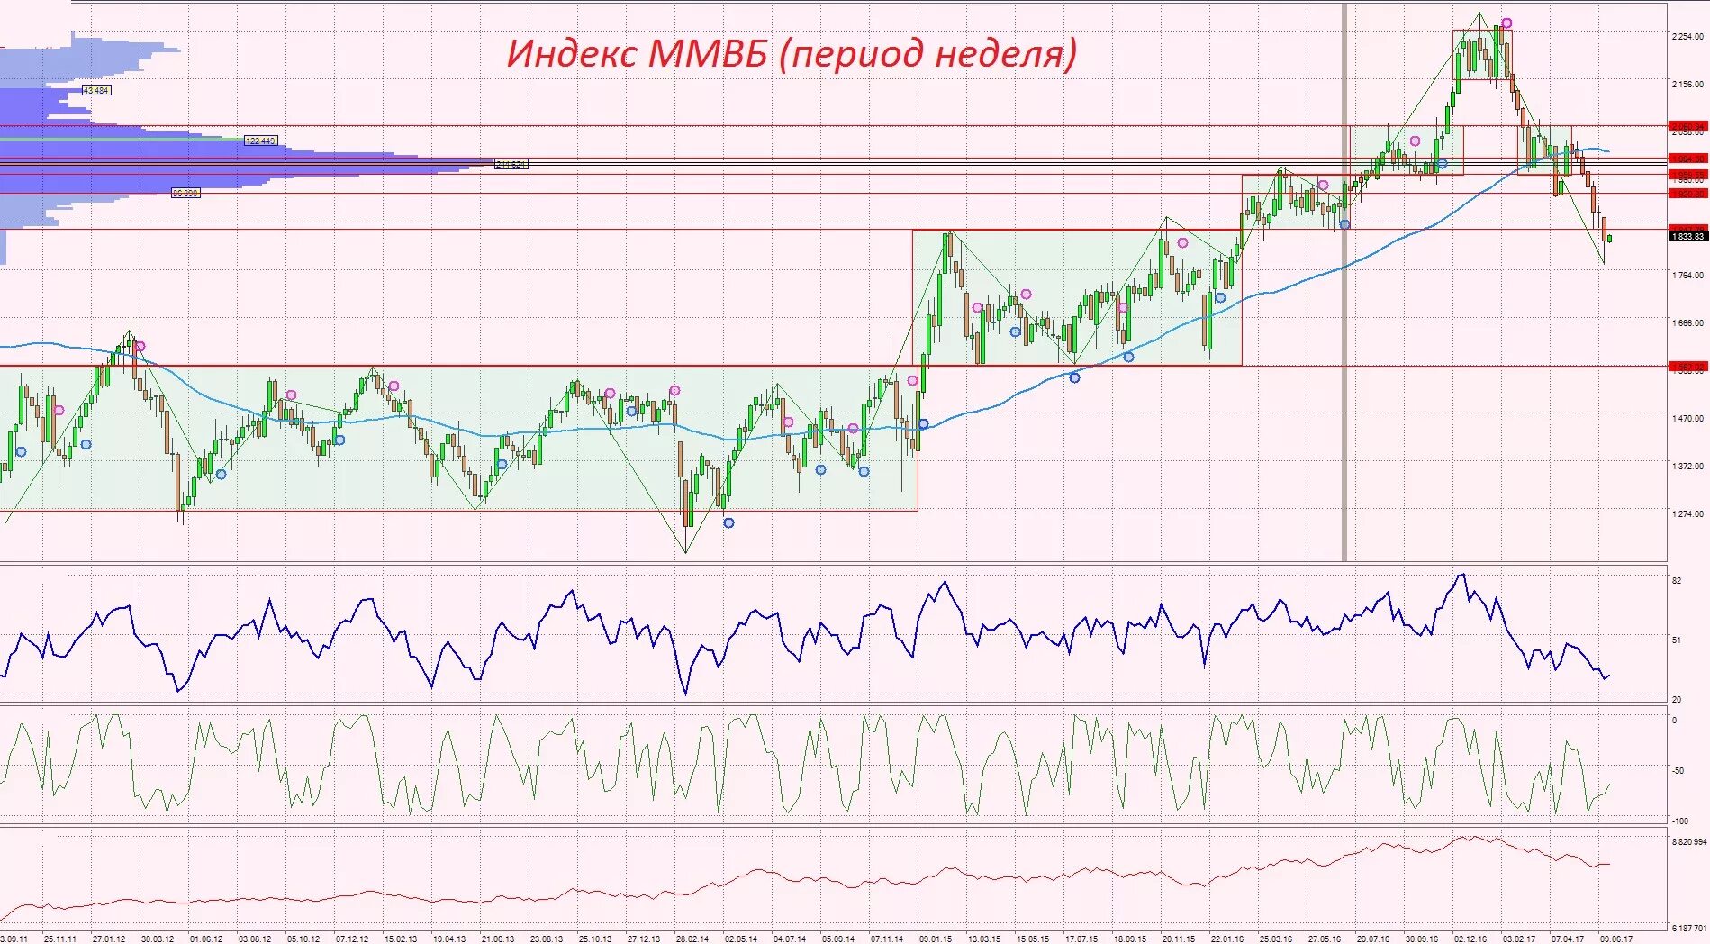
Task: Select the 2 156.00 price axis label
Action: click(1687, 85)
